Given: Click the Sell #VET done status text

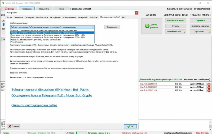Looking at the screenshot, I should (x=187, y=15).
